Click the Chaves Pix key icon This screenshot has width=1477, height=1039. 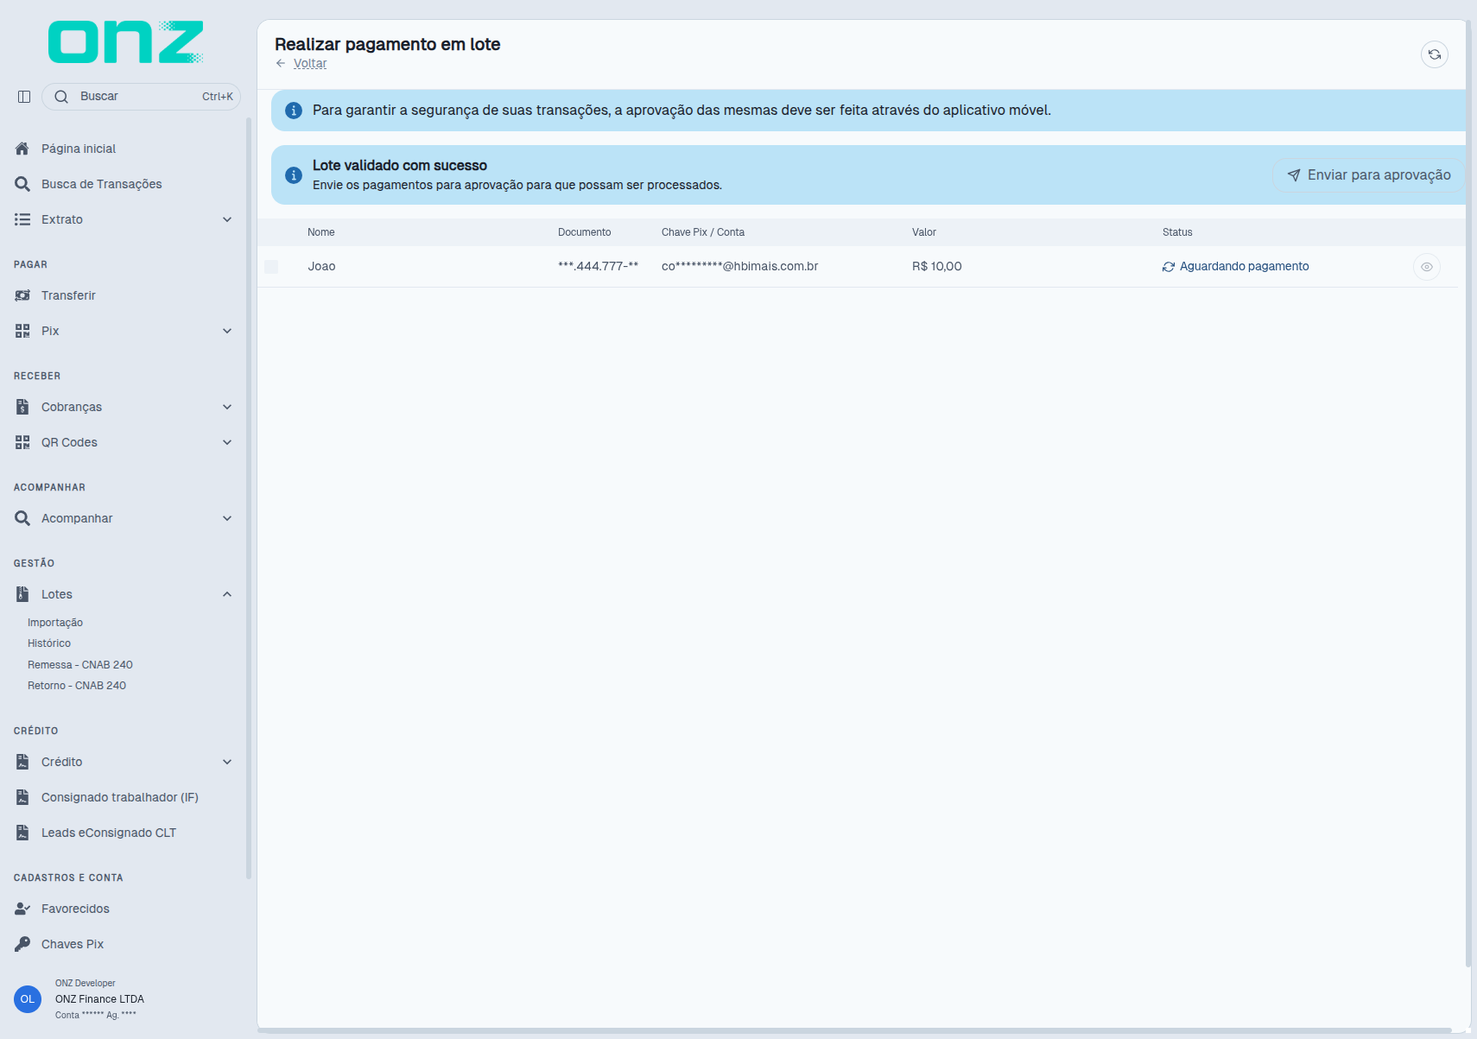[22, 944]
